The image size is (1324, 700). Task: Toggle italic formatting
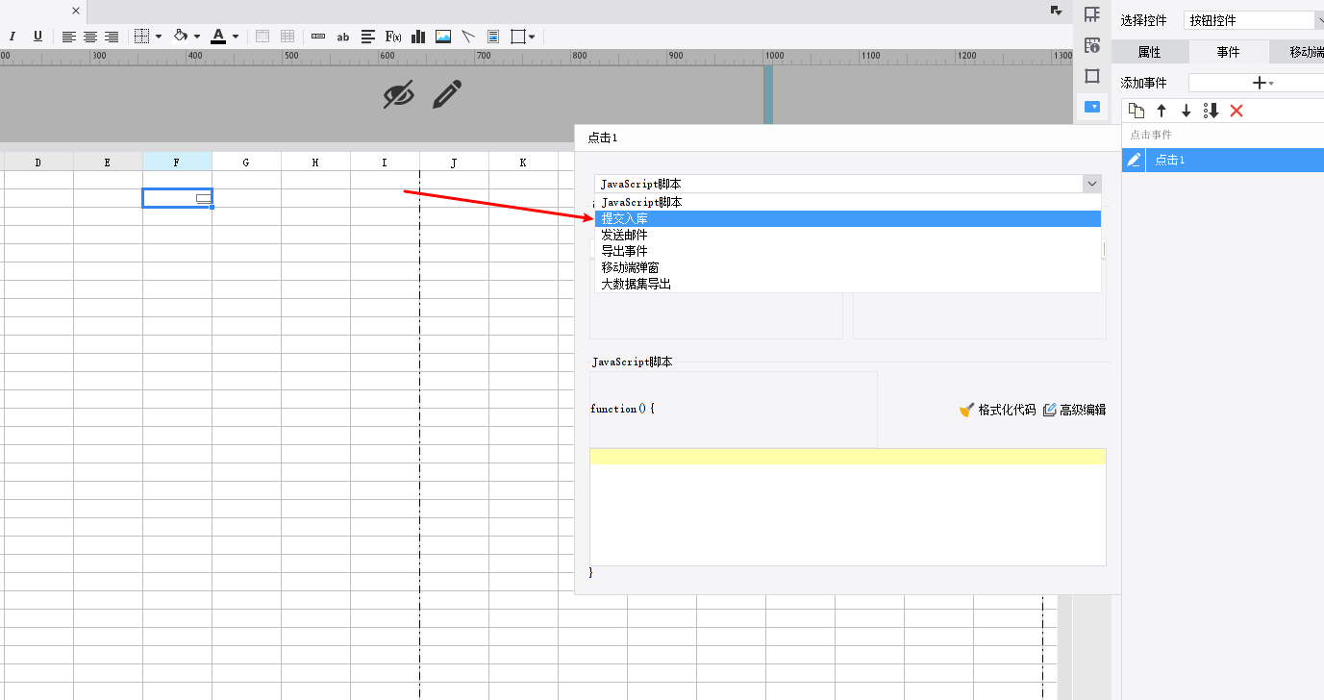pos(12,37)
